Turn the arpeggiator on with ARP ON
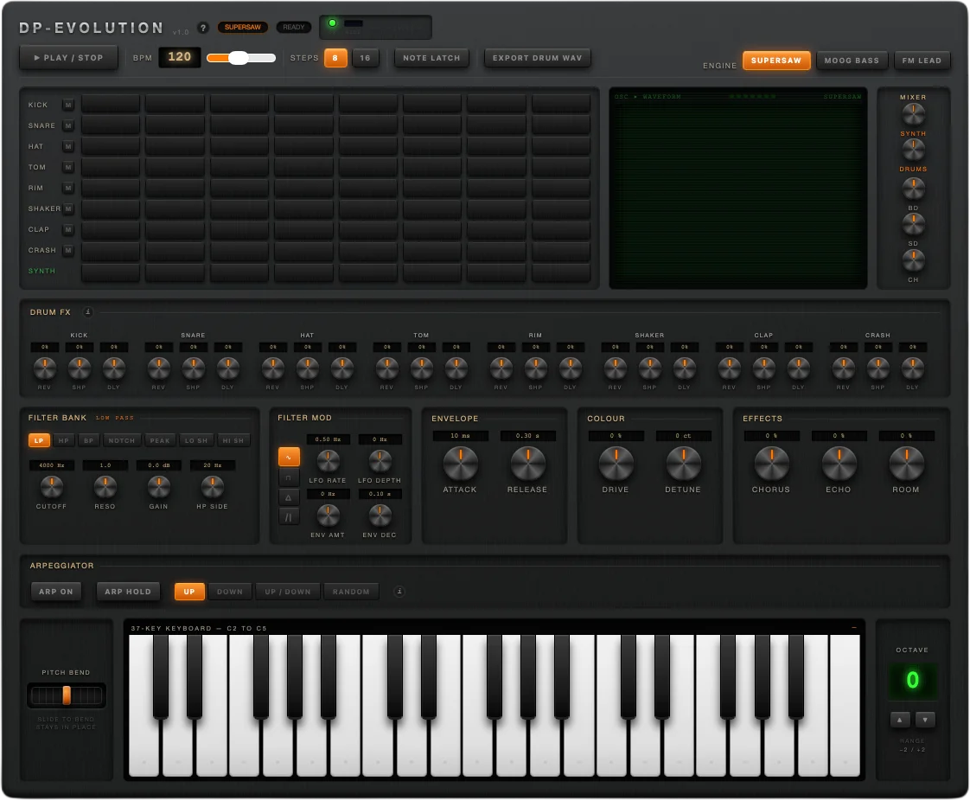 point(55,591)
